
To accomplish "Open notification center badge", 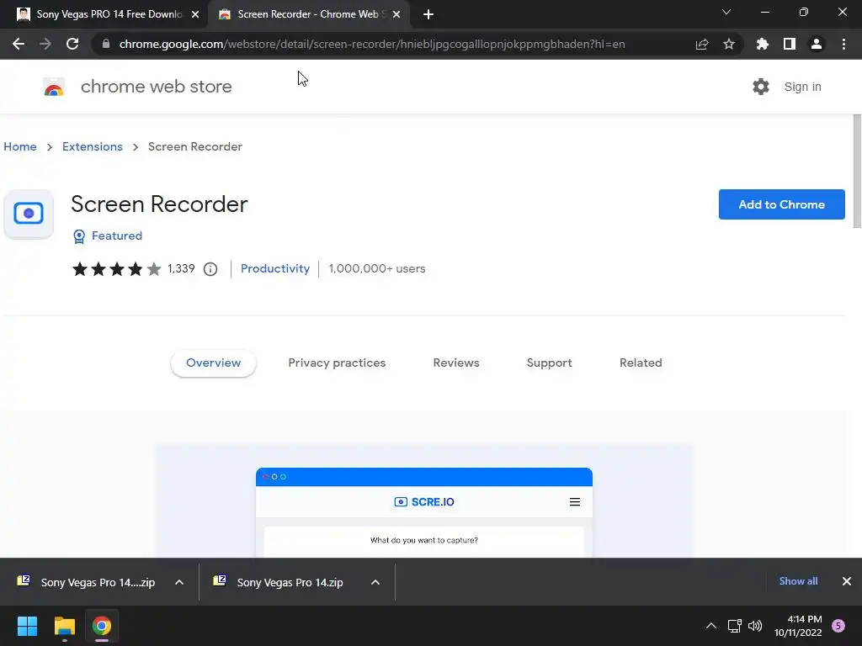I will [x=838, y=626].
